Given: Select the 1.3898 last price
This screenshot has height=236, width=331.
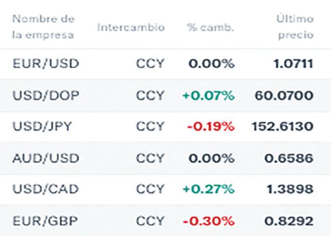Looking at the screenshot, I should pyautogui.click(x=290, y=189).
